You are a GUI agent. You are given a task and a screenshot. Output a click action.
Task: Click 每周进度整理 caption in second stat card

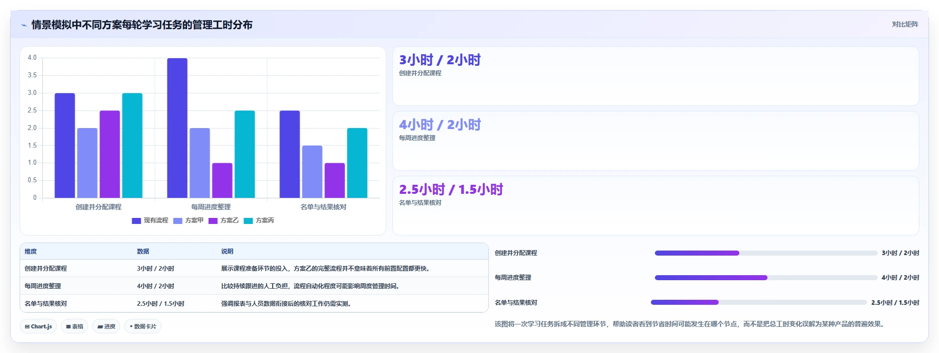[x=417, y=138]
